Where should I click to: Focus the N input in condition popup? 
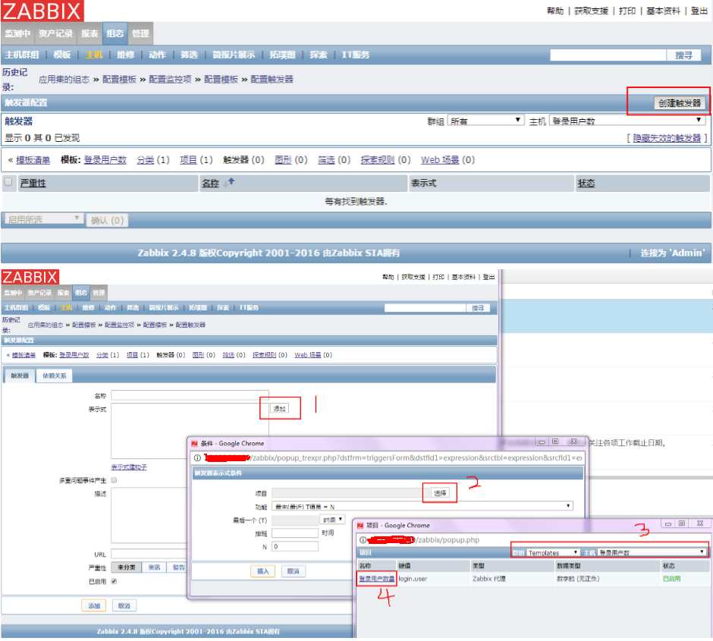295,546
